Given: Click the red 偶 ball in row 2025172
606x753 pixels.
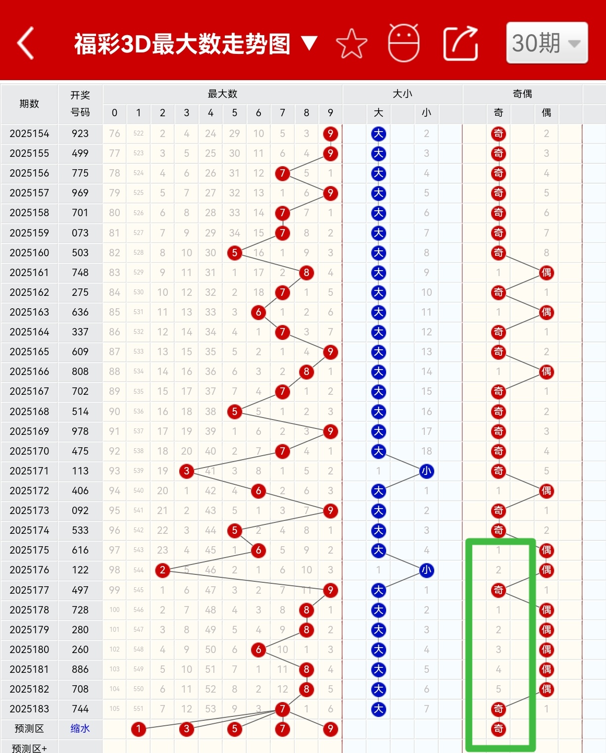Looking at the screenshot, I should click(x=546, y=491).
